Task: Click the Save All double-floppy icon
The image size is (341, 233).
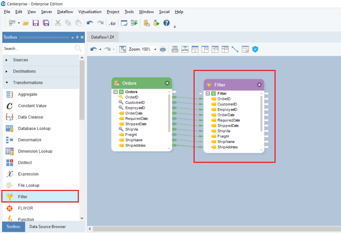Action: coord(46,23)
